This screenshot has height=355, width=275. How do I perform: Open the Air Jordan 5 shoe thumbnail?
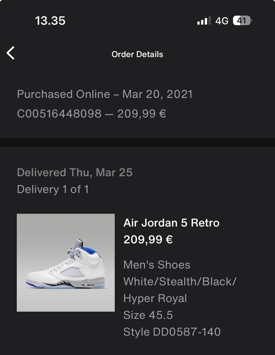click(x=66, y=263)
